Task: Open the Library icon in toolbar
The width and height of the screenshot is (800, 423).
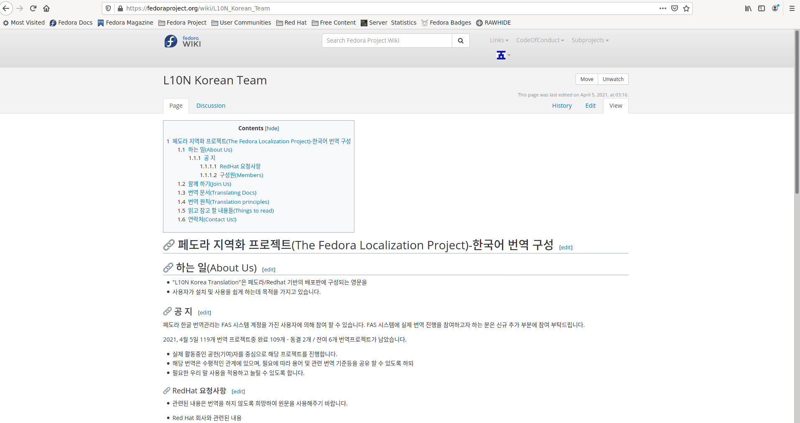Action: tap(748, 8)
